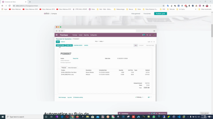Open the hamburger menu in the mock browser
The image size is (213, 119).
click(x=154, y=31)
